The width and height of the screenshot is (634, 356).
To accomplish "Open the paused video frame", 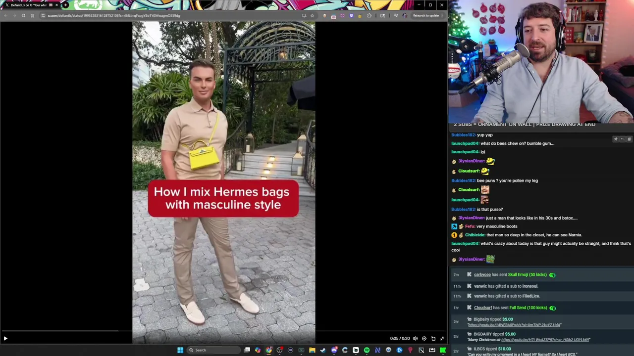I will [223, 182].
